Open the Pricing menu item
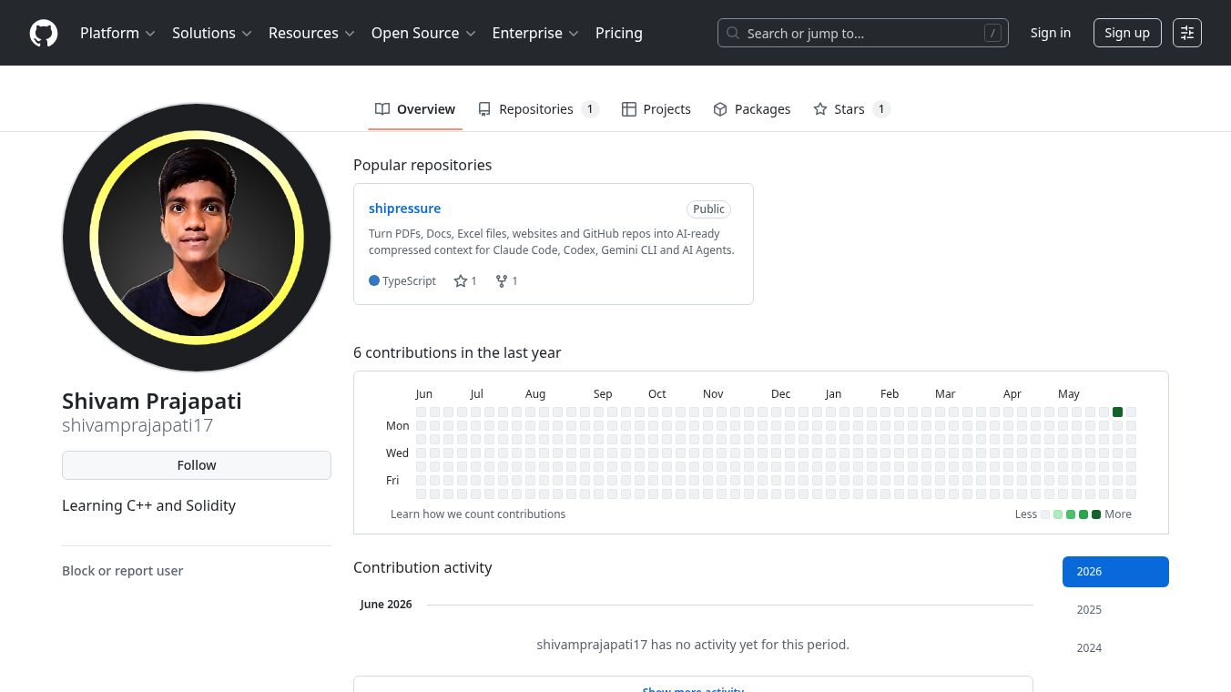The width and height of the screenshot is (1231, 692). tap(619, 33)
